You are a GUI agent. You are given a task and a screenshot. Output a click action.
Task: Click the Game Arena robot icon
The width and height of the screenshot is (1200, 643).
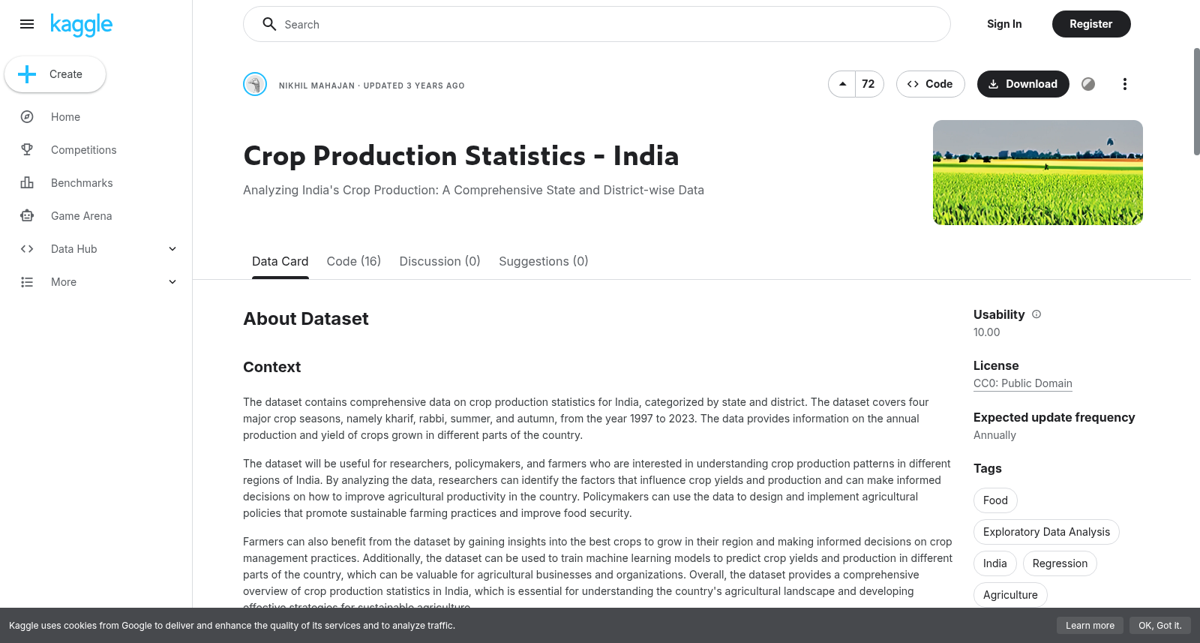tap(27, 216)
